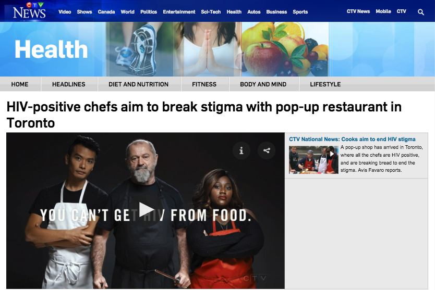The image size is (435, 290).
Task: Play the sidebar video thumbnail
Action: pos(313,160)
